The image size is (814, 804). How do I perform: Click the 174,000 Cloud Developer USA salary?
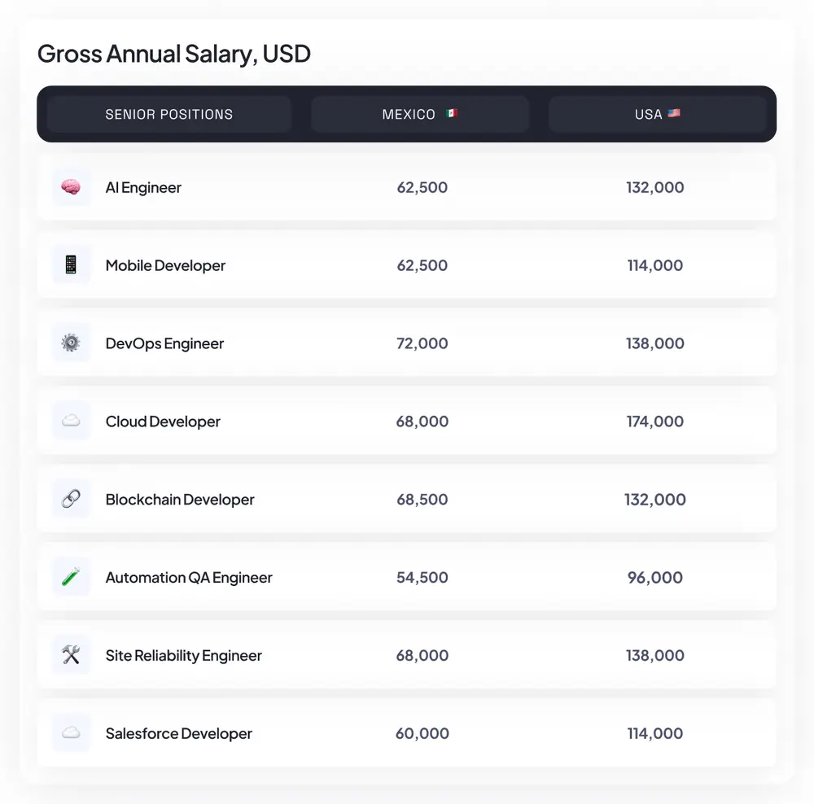[x=655, y=422]
